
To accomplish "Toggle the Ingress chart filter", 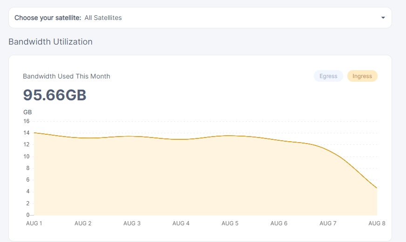I will 362,76.
